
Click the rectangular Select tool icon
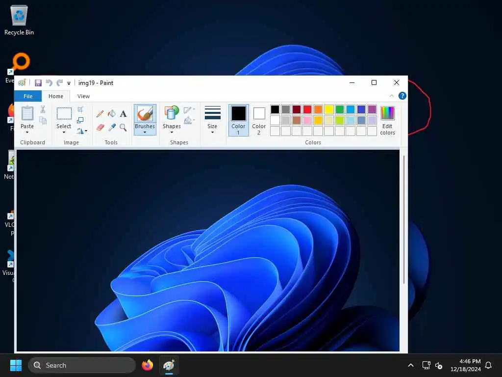pos(64,113)
